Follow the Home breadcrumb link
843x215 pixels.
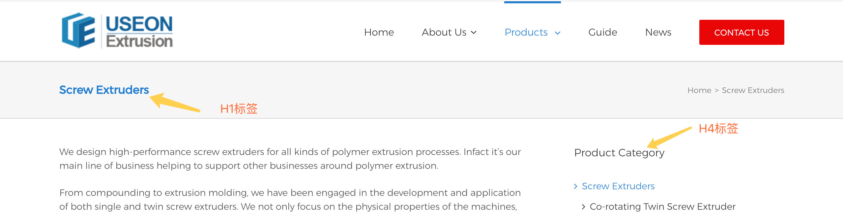pos(699,90)
